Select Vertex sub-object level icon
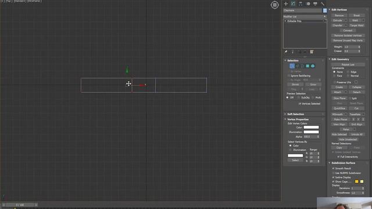Image resolution: width=372 pixels, height=209 pixels. click(292, 66)
